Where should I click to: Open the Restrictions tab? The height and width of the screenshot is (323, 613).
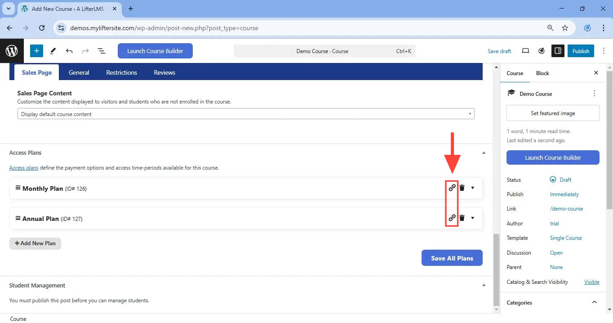click(122, 72)
